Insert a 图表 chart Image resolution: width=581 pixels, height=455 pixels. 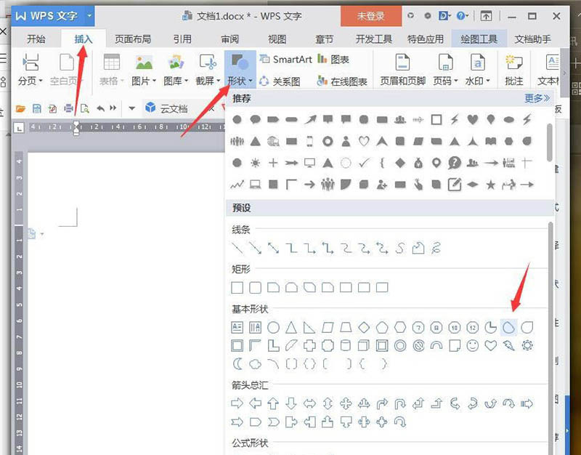tap(333, 60)
